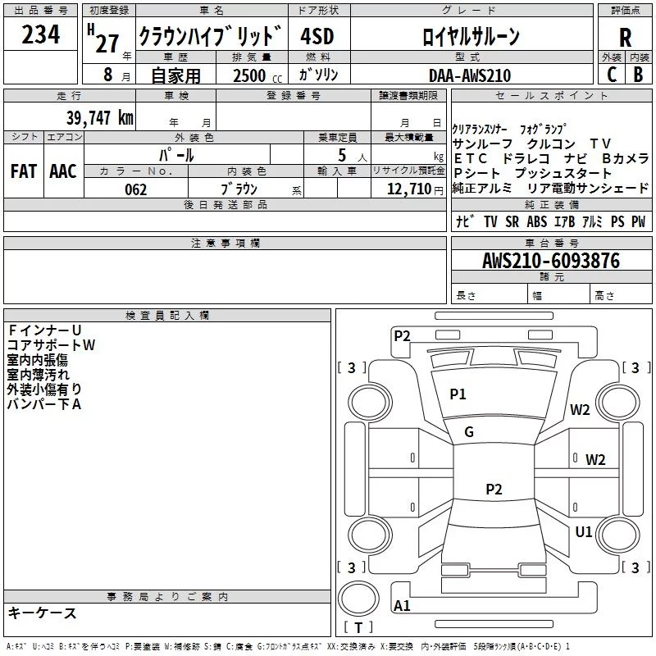Click the overall grade R cell

click(x=625, y=38)
